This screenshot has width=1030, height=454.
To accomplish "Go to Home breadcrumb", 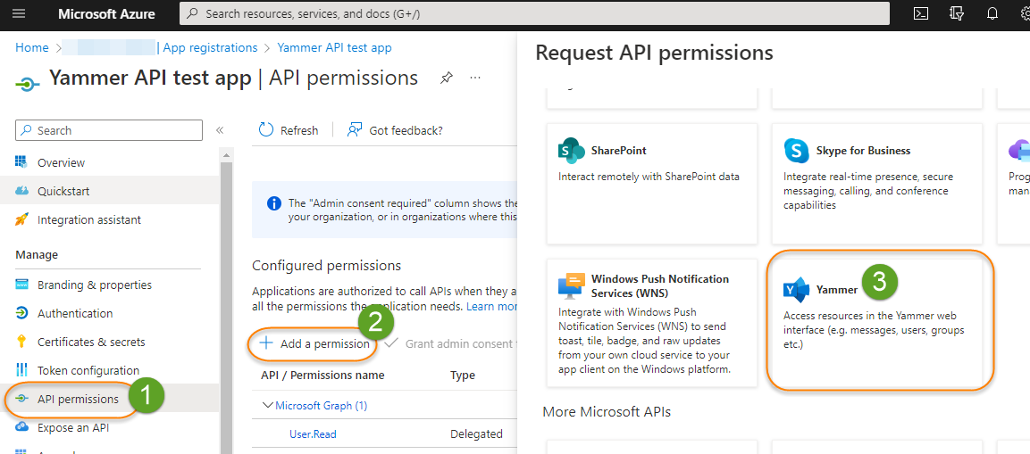I will point(32,48).
